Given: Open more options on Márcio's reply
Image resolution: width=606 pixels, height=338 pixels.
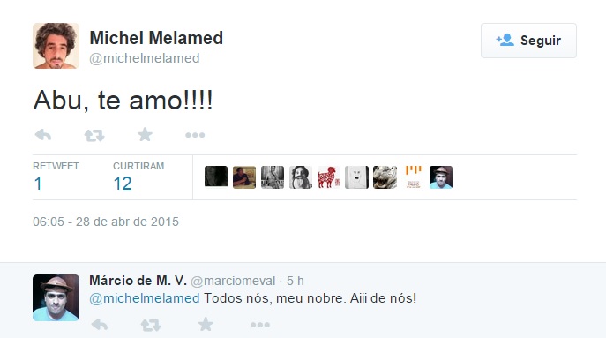Looking at the screenshot, I should (x=260, y=325).
